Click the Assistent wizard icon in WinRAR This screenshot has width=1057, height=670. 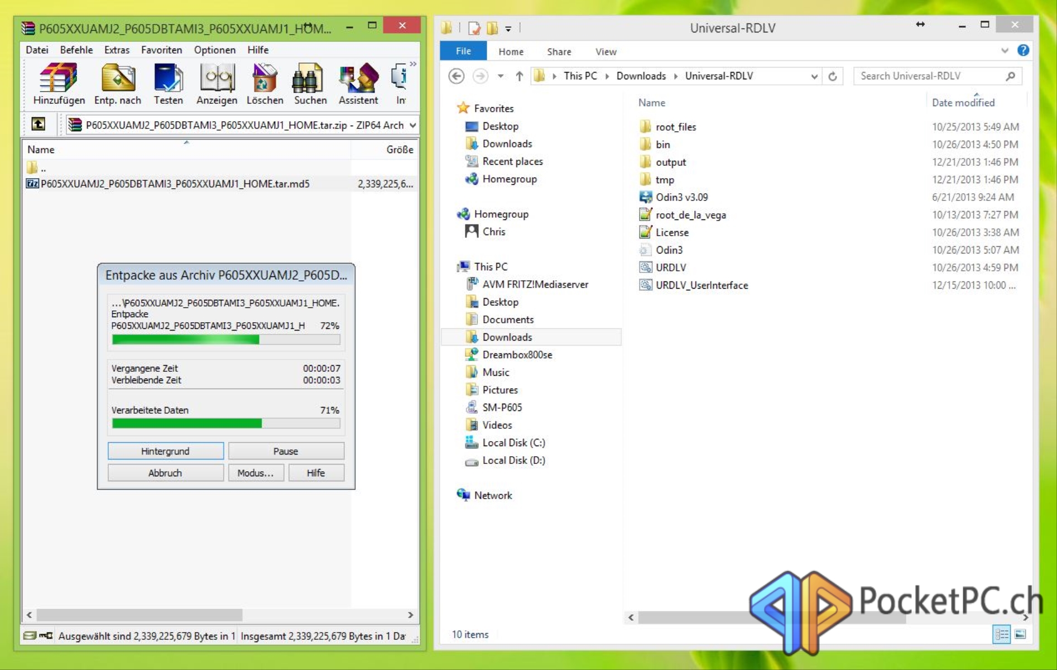pyautogui.click(x=358, y=84)
